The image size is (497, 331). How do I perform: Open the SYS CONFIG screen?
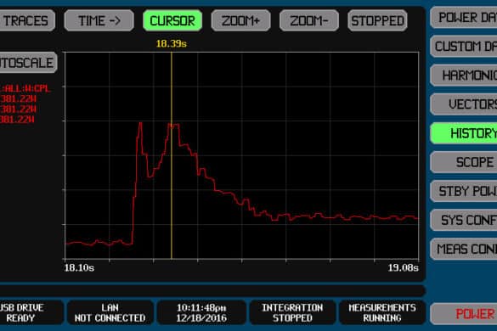point(464,220)
